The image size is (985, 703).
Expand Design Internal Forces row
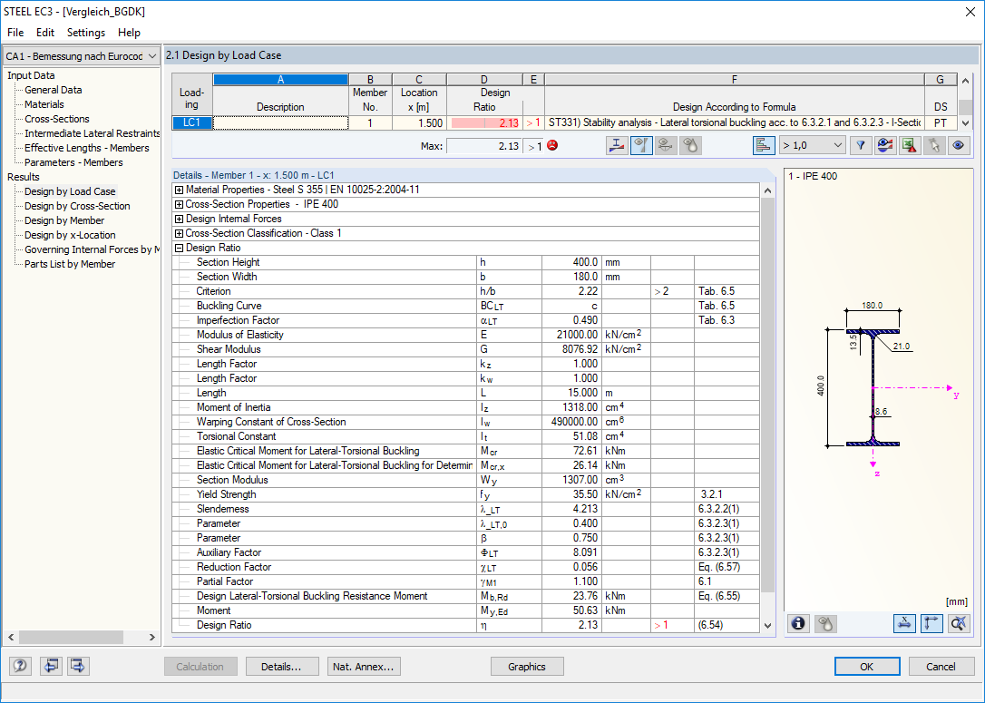(x=179, y=219)
